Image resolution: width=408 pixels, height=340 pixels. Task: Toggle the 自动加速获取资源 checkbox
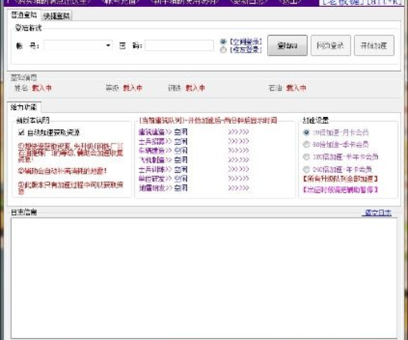(21, 133)
